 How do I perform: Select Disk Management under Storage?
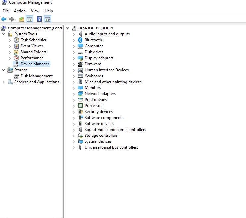(x=36, y=76)
